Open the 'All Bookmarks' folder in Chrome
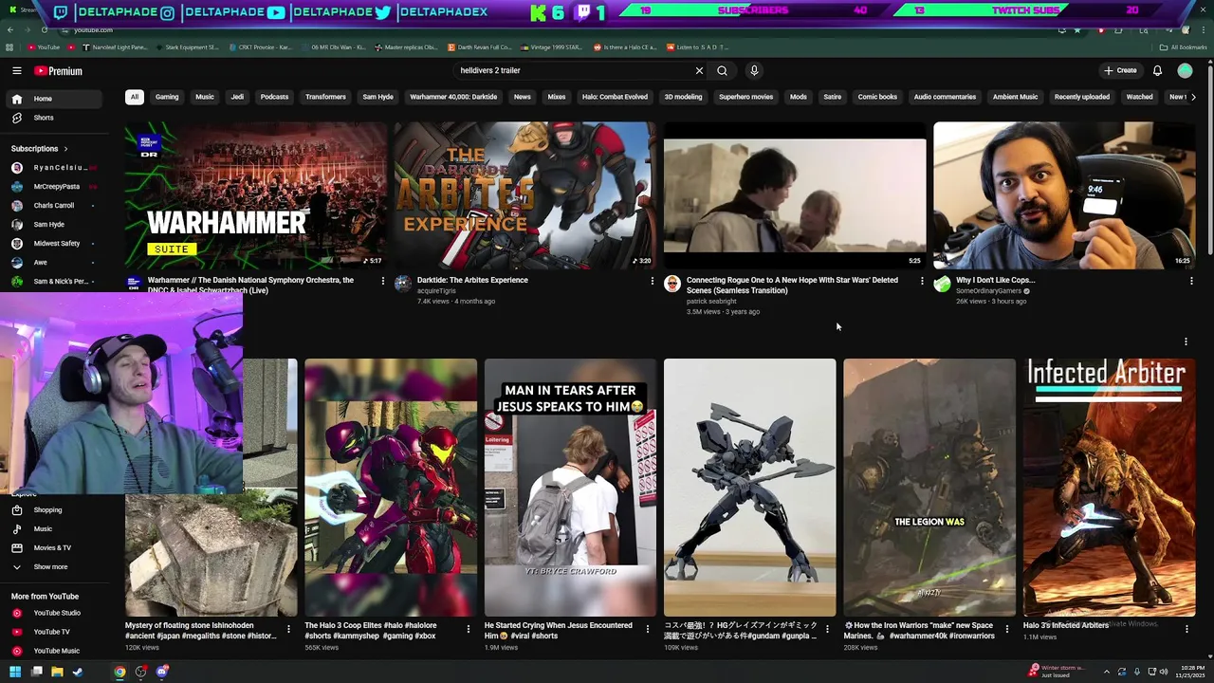The width and height of the screenshot is (1214, 683). (1183, 47)
